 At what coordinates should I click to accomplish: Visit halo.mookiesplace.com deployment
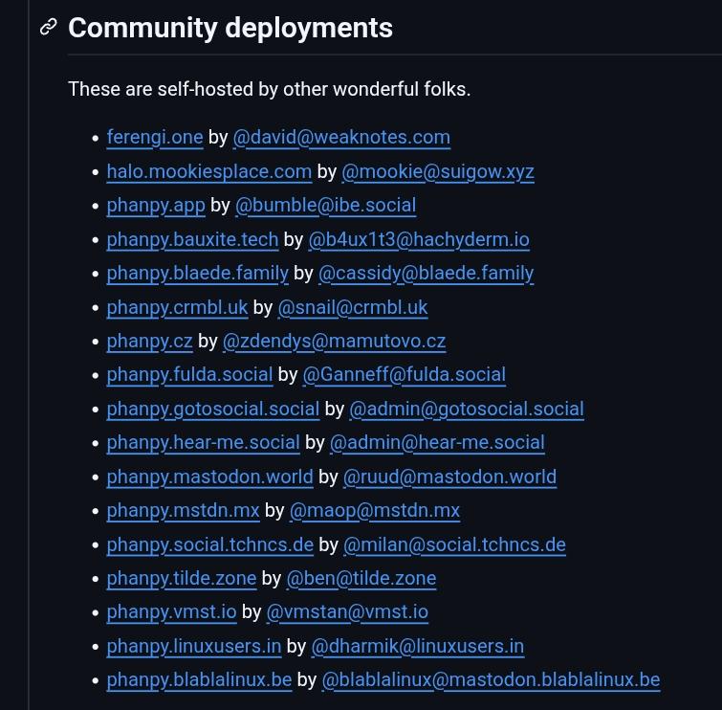tap(208, 171)
